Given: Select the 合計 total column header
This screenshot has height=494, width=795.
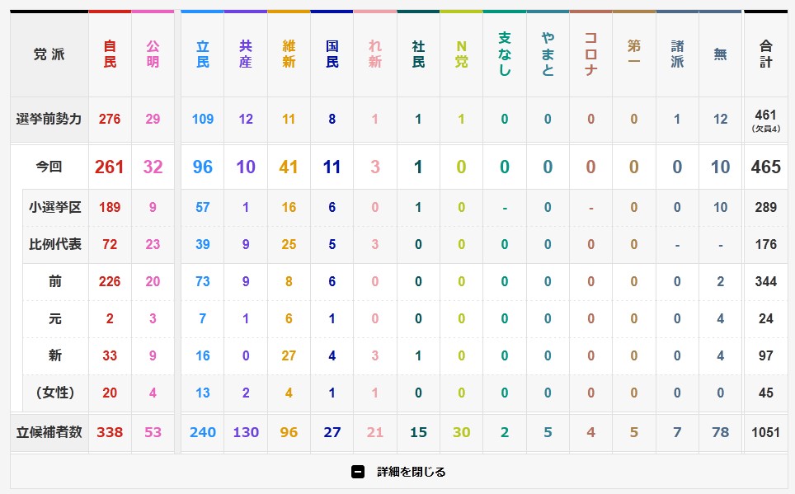Looking at the screenshot, I should click(765, 54).
